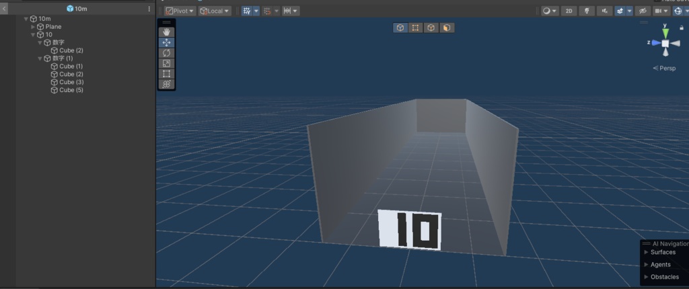Toggle scene lighting

[587, 11]
